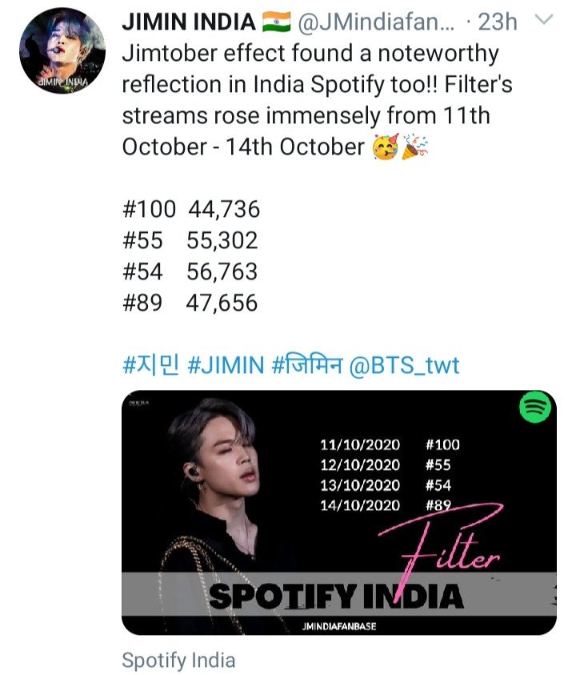
Task: Tap the JMINDIAFANBASE watermark on image
Action: tap(339, 626)
